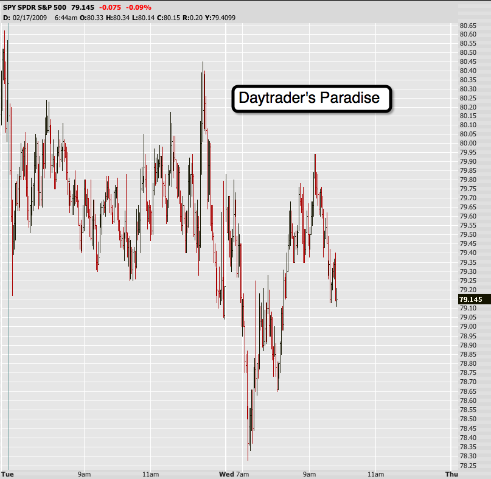Click the close value C:80.15

coord(169,18)
